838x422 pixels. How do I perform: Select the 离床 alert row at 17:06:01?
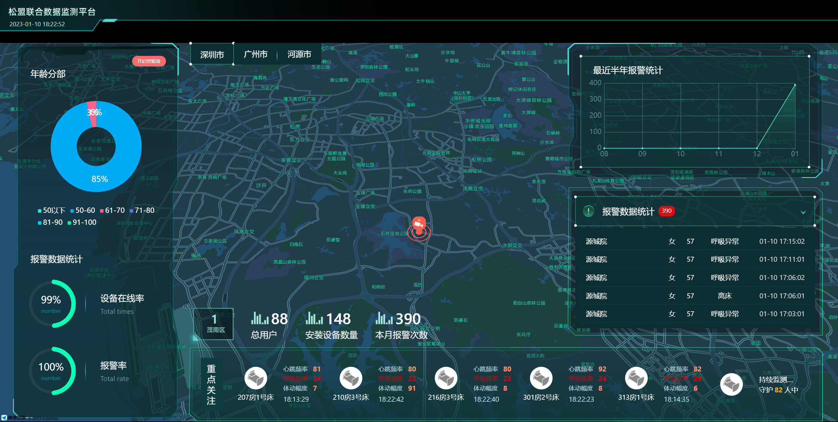click(695, 296)
